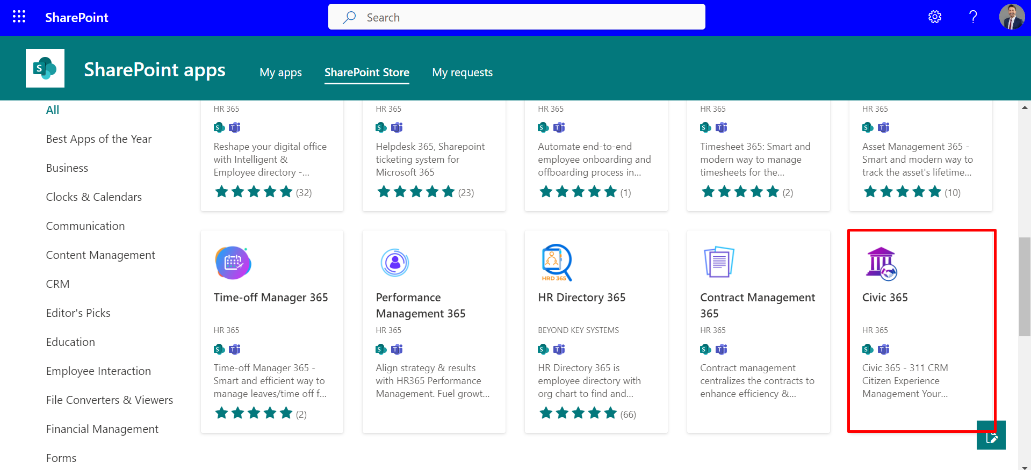
Task: Click Teams badge on Performance Management 365 card
Action: coord(397,350)
